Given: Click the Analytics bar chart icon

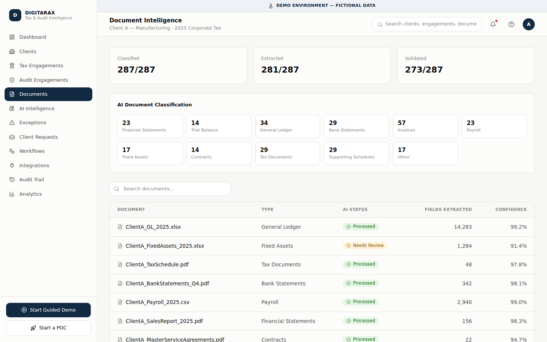Looking at the screenshot, I should [x=12, y=194].
